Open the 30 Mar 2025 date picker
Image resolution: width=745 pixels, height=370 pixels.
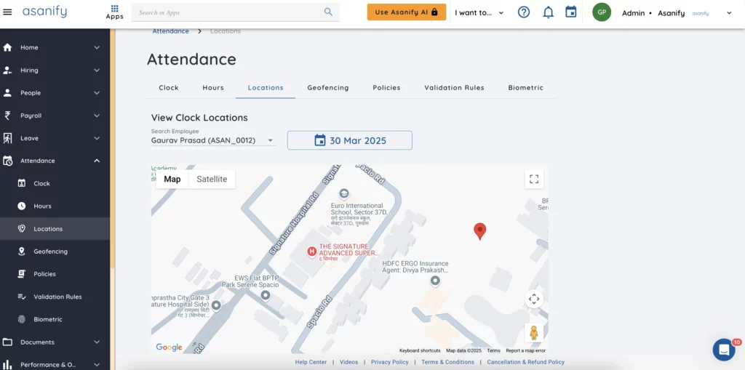pos(350,140)
